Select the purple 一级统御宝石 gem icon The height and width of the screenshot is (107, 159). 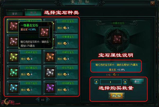click(50, 88)
